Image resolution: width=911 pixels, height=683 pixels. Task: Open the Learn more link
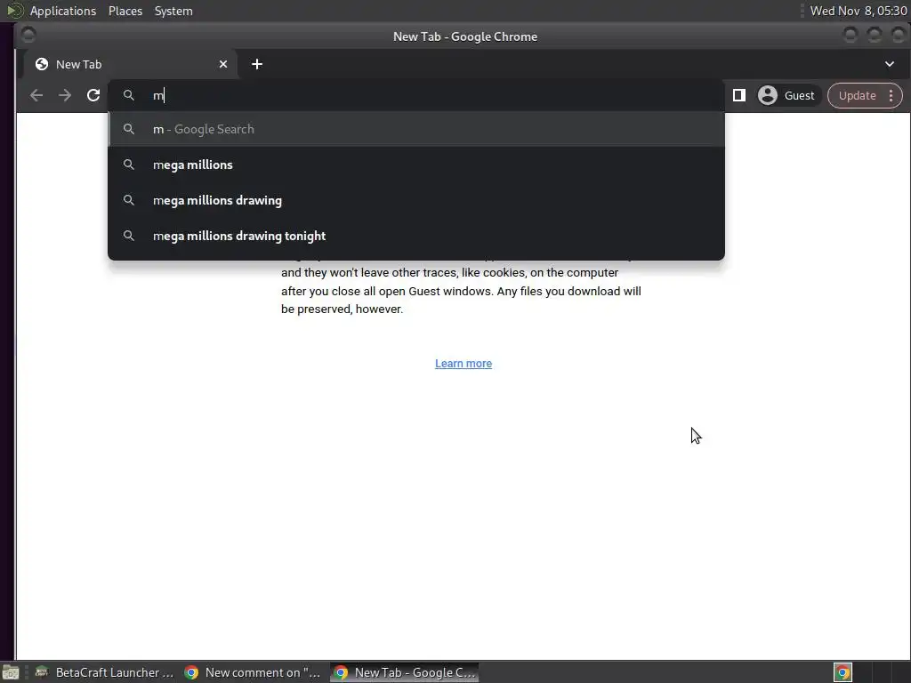coord(463,364)
